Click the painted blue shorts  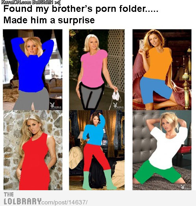(x=156, y=90)
